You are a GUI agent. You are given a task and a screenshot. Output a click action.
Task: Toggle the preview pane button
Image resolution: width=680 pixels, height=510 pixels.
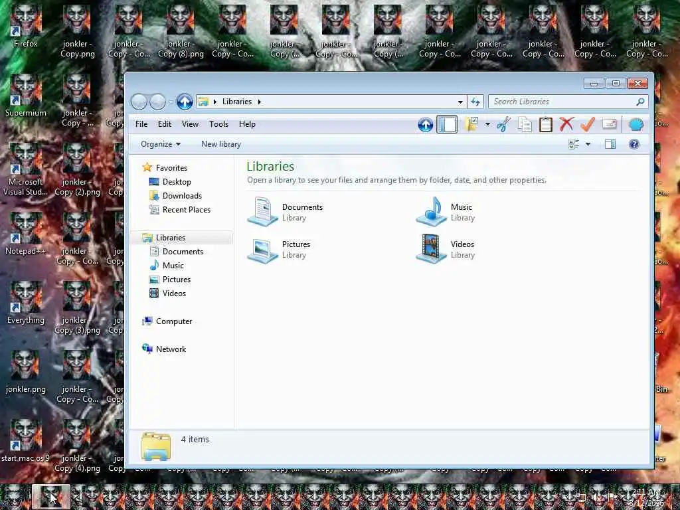pos(610,144)
